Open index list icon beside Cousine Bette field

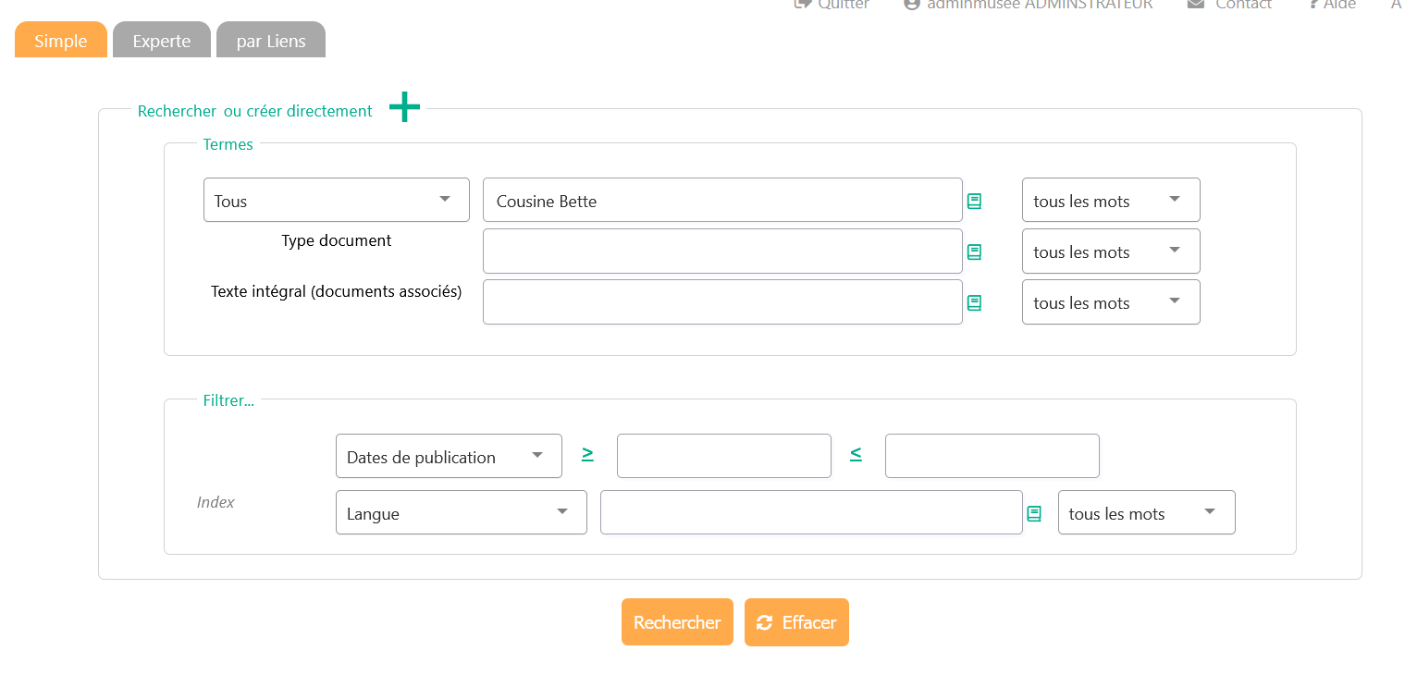974,201
